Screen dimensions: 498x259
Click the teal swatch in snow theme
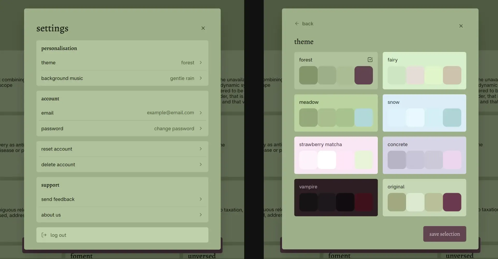[x=452, y=118]
